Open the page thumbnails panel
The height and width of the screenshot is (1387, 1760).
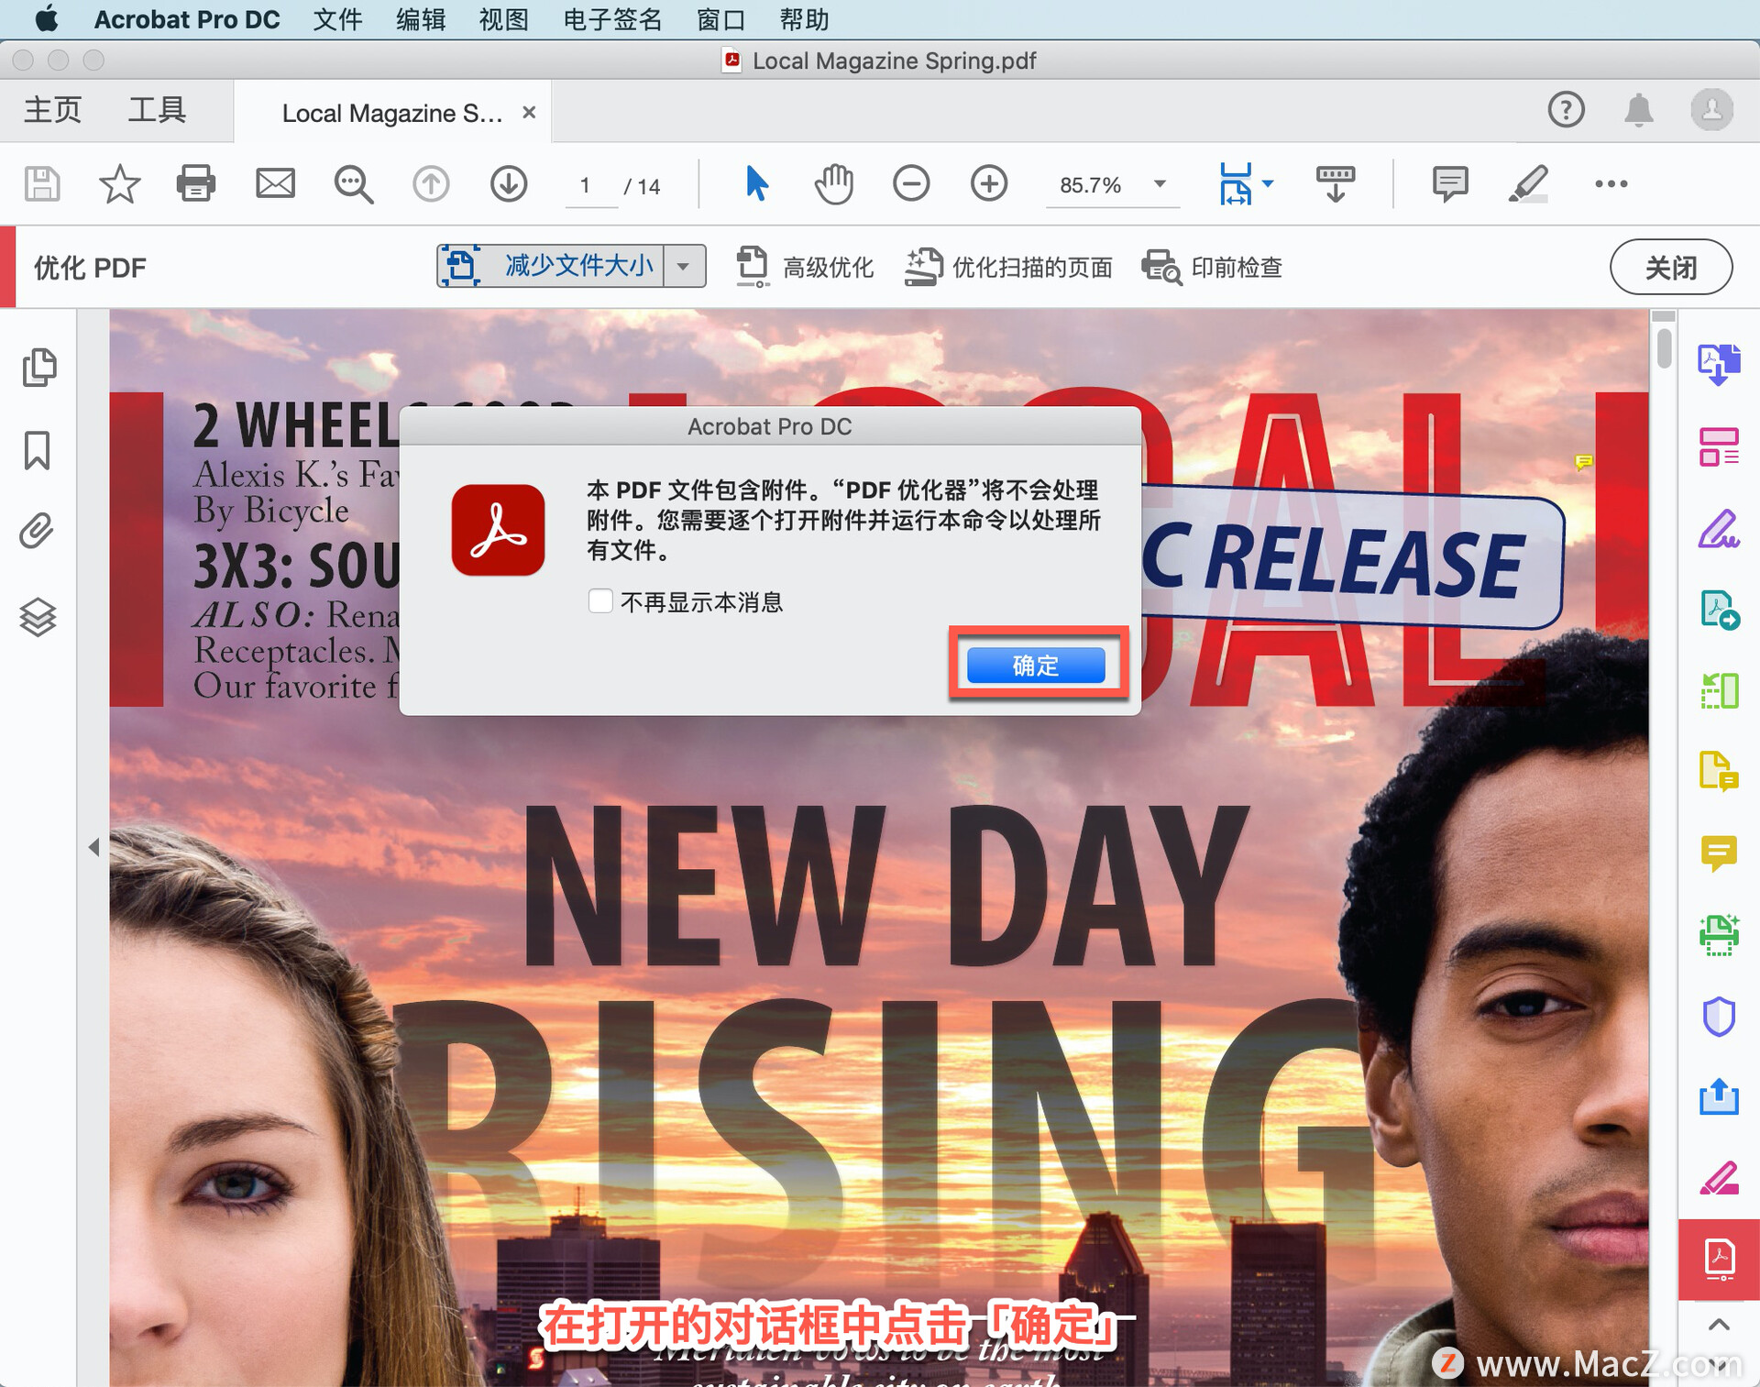pyautogui.click(x=38, y=368)
